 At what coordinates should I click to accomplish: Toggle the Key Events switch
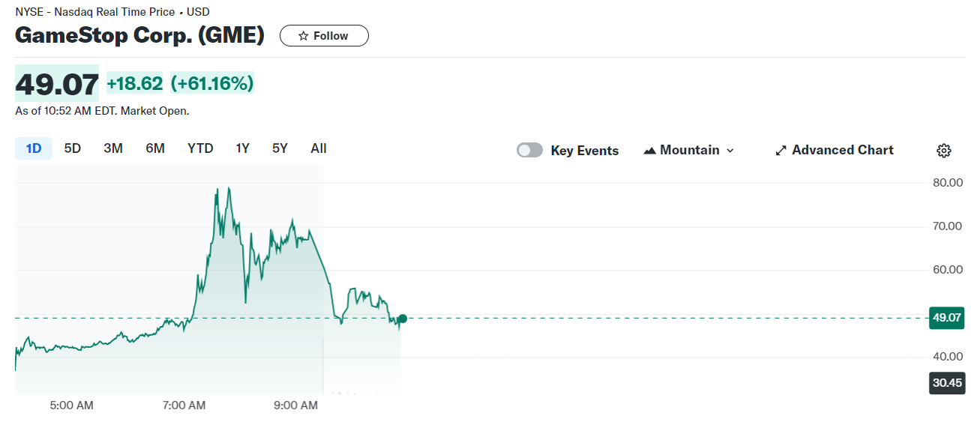coord(529,151)
